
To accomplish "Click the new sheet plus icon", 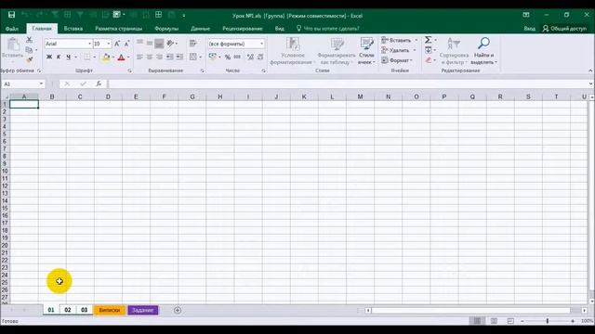I will (x=178, y=310).
